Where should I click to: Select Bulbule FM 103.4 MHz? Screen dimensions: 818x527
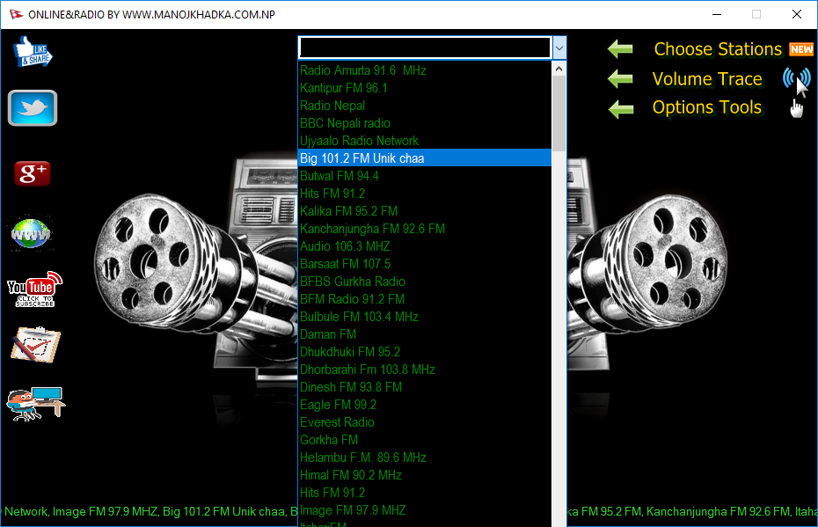(425, 317)
